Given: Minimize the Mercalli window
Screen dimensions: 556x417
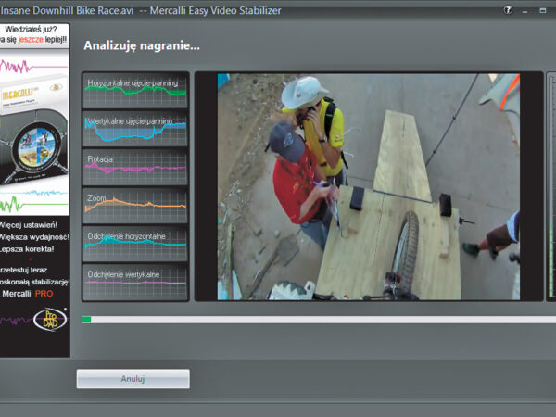Looking at the screenshot, I should [524, 10].
